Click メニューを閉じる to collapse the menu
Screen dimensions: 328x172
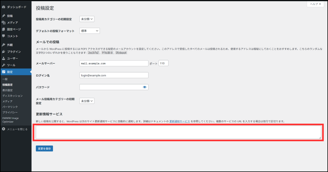click(x=17, y=129)
